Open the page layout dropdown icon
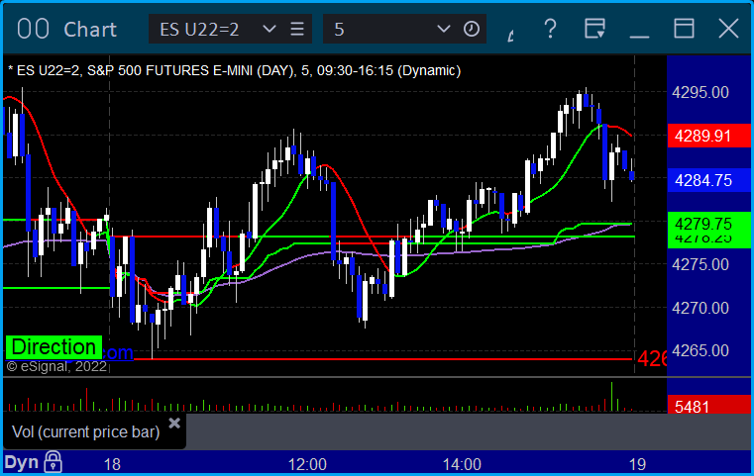 pos(594,29)
